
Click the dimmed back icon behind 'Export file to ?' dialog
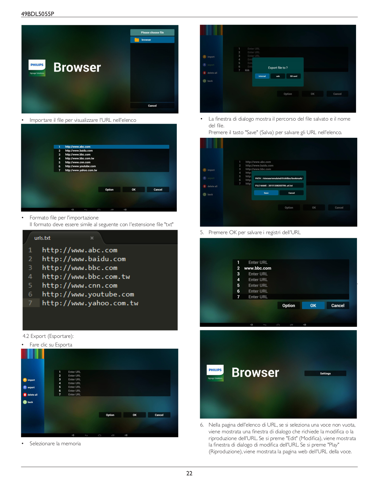[x=205, y=81]
